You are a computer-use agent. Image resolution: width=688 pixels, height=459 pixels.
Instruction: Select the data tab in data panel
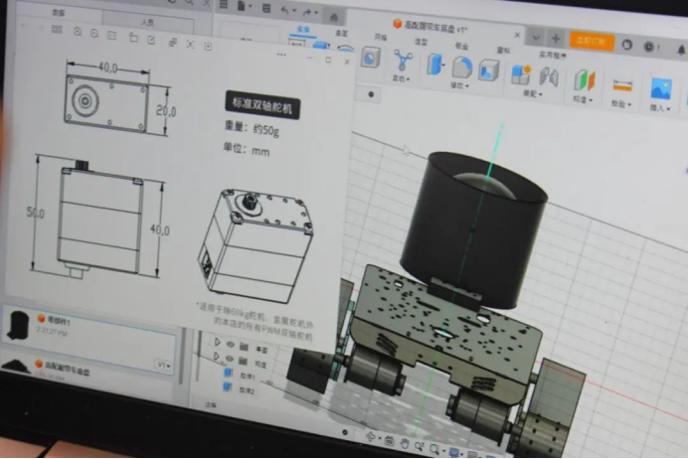[x=58, y=13]
